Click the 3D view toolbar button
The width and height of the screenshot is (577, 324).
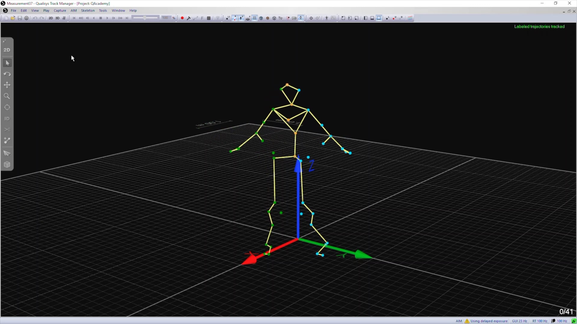(57, 18)
